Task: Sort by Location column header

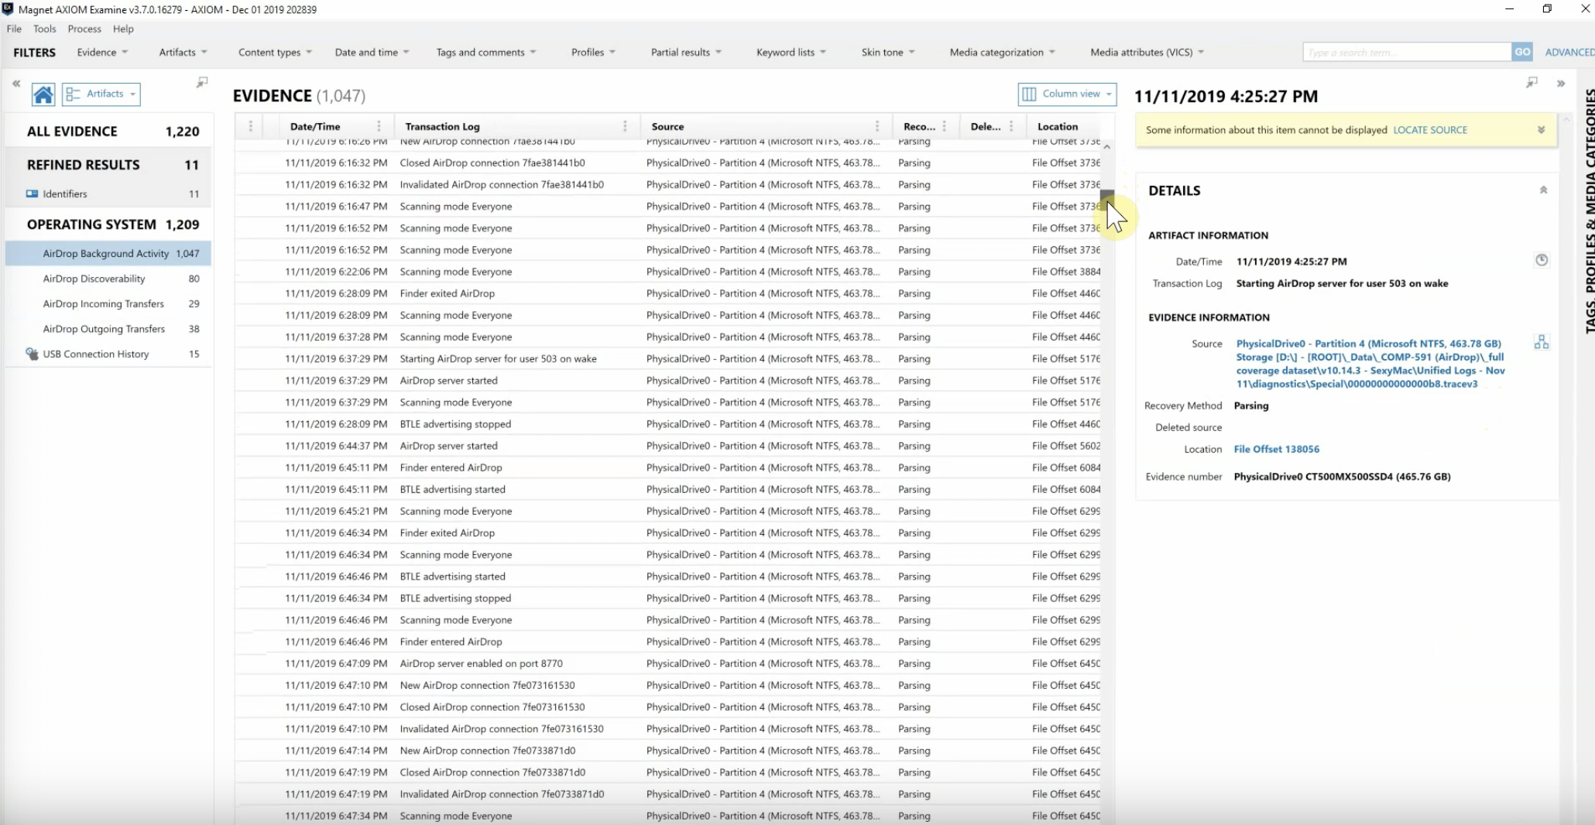Action: (1058, 126)
